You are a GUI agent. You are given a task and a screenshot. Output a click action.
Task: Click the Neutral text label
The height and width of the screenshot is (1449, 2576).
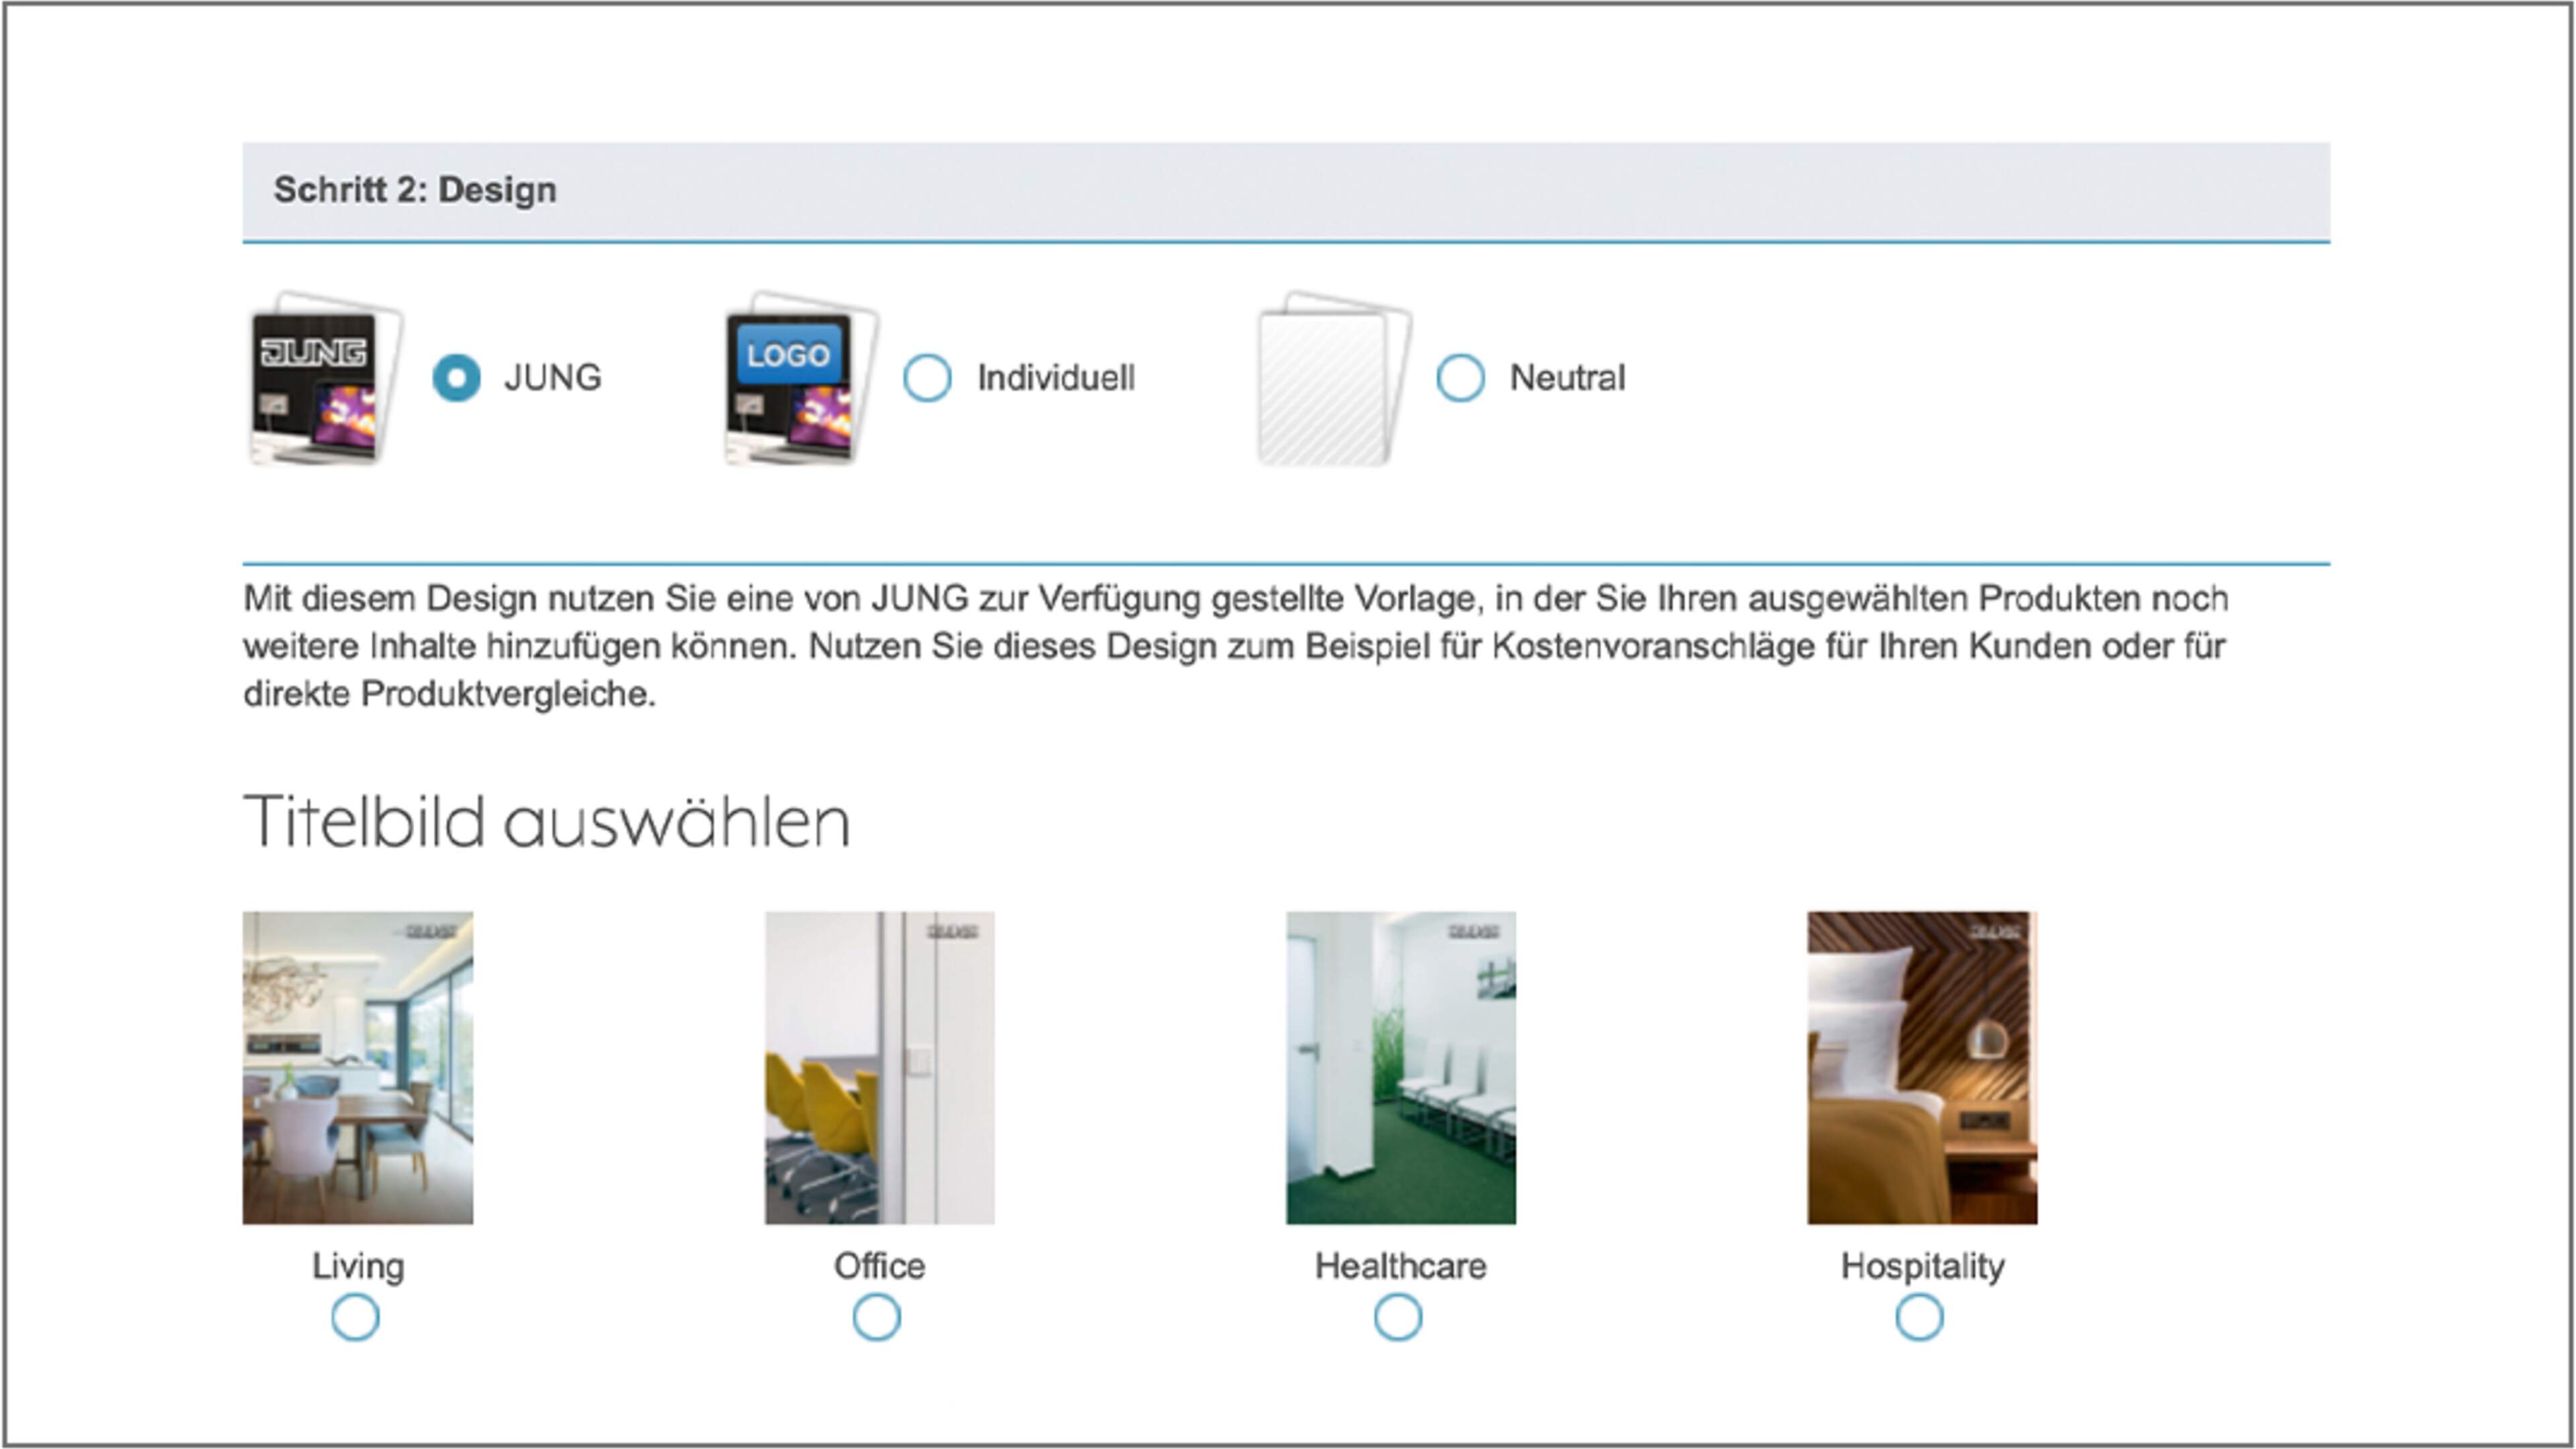click(x=1567, y=378)
